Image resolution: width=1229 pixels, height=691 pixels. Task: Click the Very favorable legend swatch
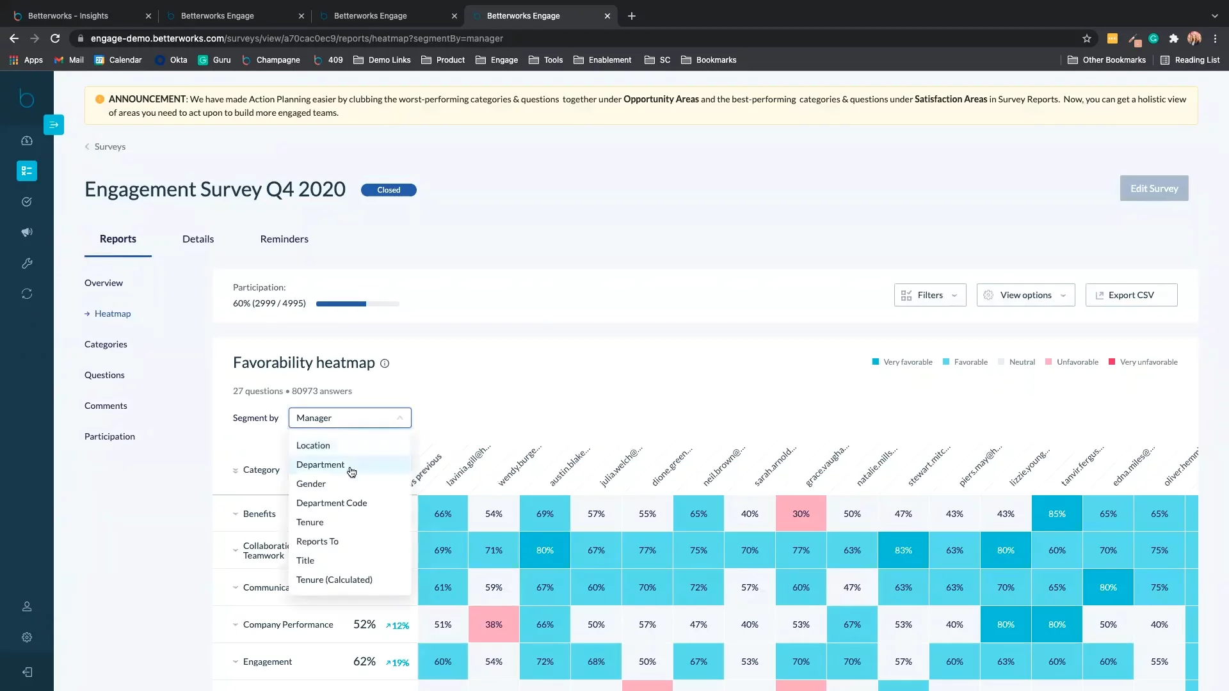pos(876,362)
